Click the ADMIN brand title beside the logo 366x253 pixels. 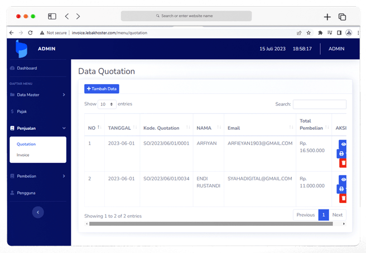click(x=47, y=48)
